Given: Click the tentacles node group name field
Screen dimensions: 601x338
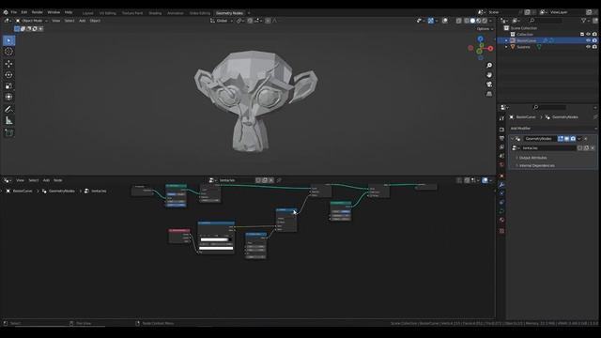Looking at the screenshot, I should [547, 148].
